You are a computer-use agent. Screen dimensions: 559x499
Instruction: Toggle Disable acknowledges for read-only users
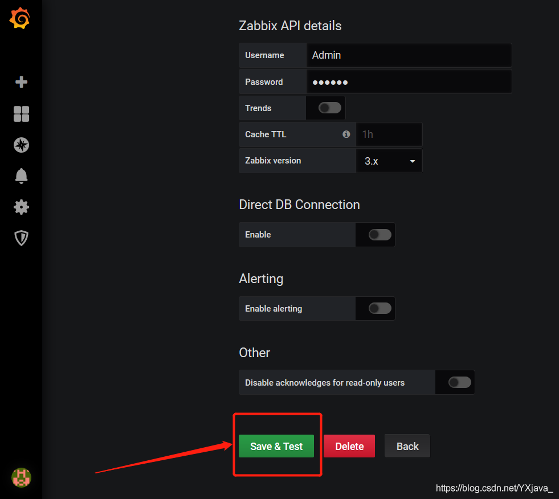pyautogui.click(x=459, y=382)
